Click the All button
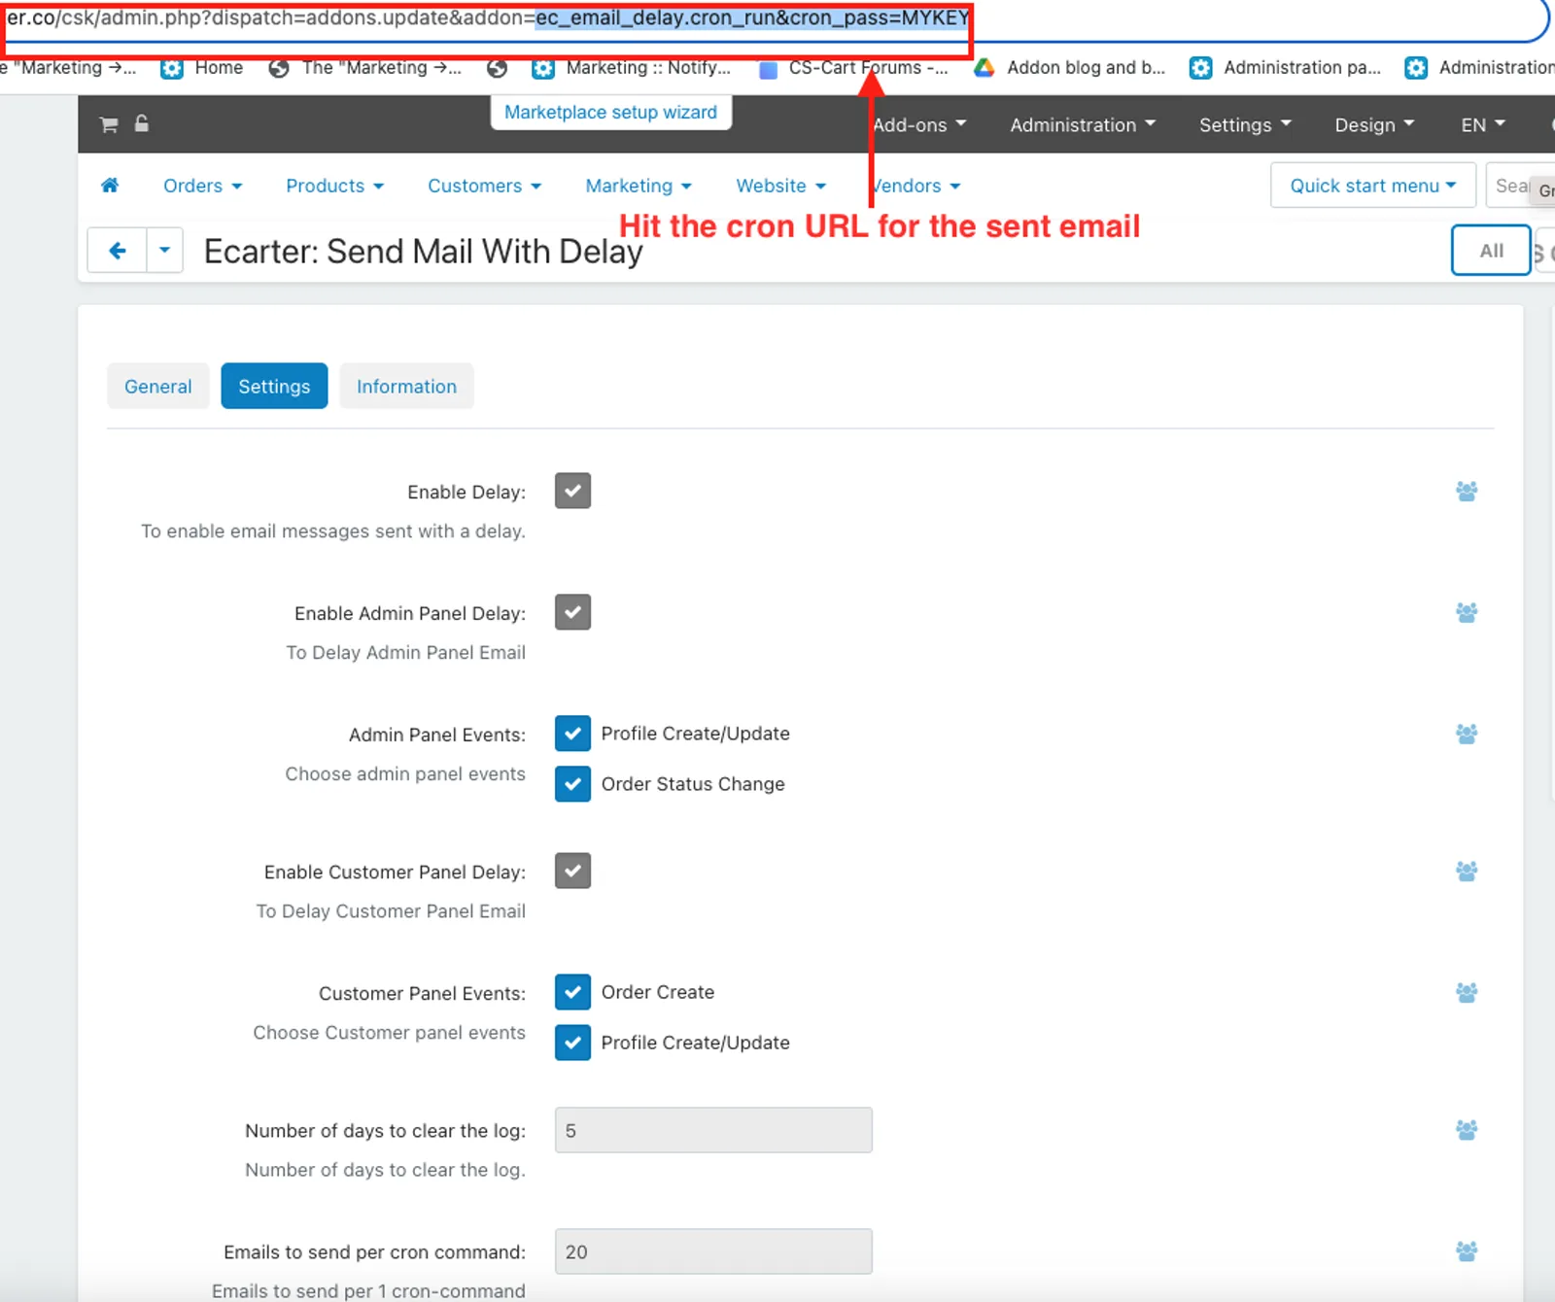Screen dimensions: 1555x1302 coord(1491,251)
